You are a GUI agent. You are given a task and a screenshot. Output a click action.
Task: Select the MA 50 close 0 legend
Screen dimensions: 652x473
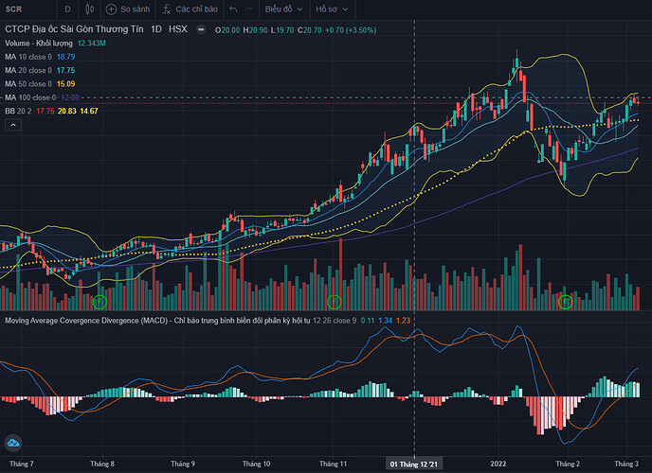28,84
